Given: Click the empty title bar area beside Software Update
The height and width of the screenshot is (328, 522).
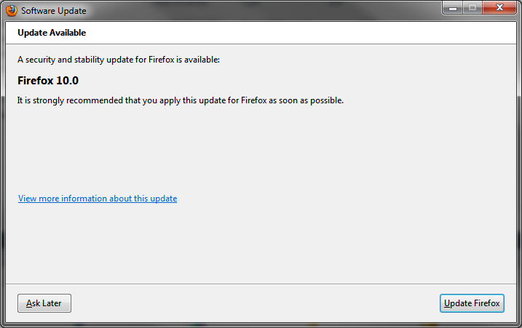Looking at the screenshot, I should [255, 11].
